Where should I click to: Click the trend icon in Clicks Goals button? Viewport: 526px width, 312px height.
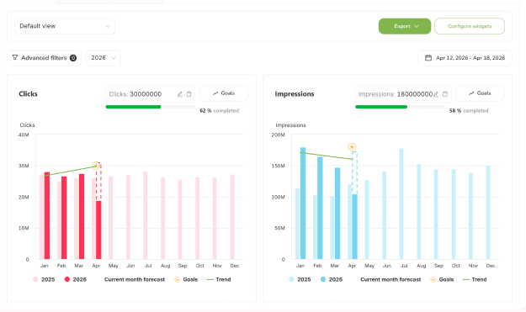(x=215, y=93)
